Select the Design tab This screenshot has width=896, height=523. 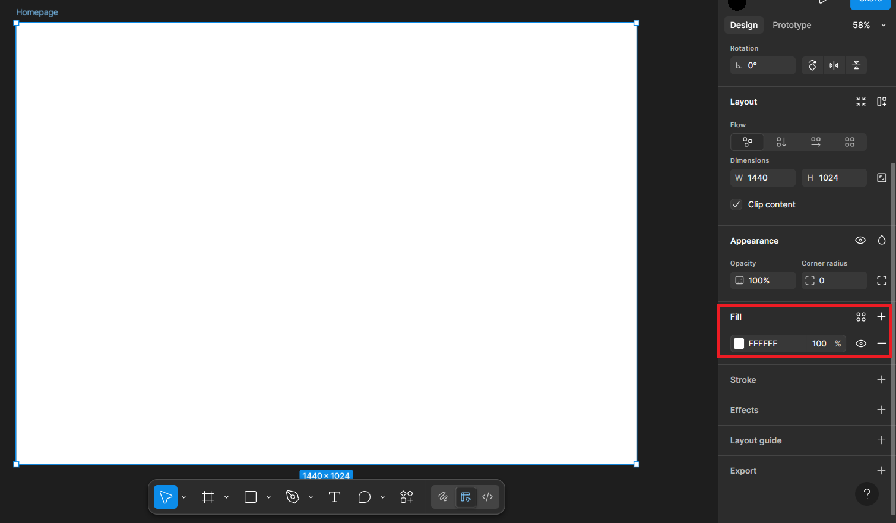tap(743, 25)
